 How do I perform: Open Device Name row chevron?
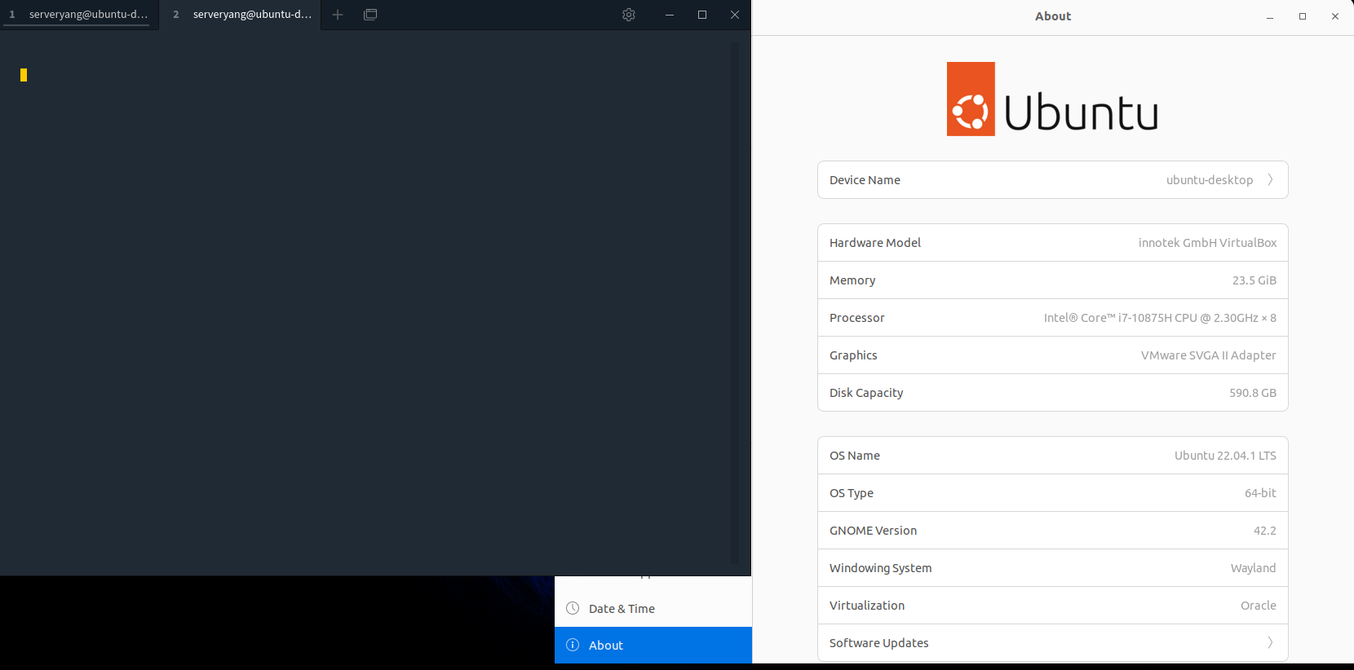point(1270,180)
